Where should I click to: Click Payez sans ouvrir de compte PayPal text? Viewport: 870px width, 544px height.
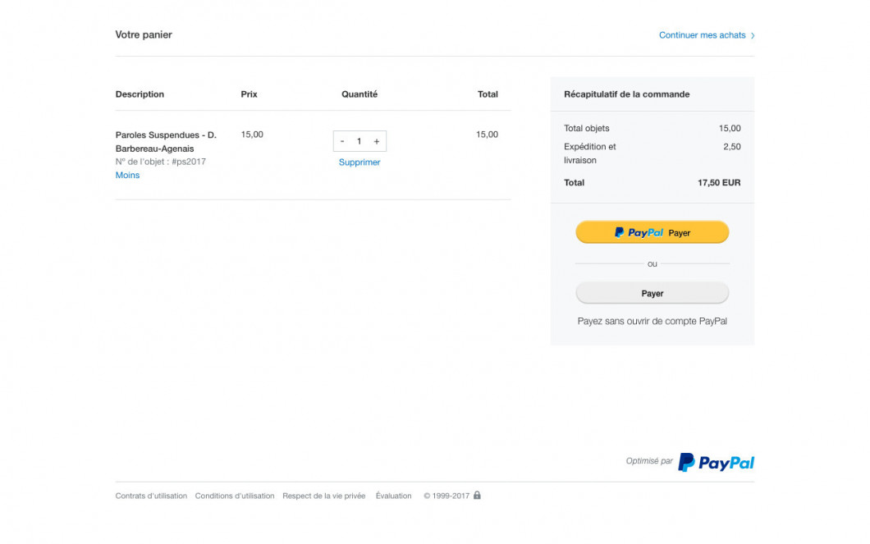pos(652,321)
